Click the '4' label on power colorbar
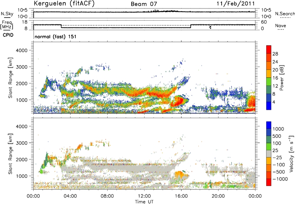 point(274,102)
